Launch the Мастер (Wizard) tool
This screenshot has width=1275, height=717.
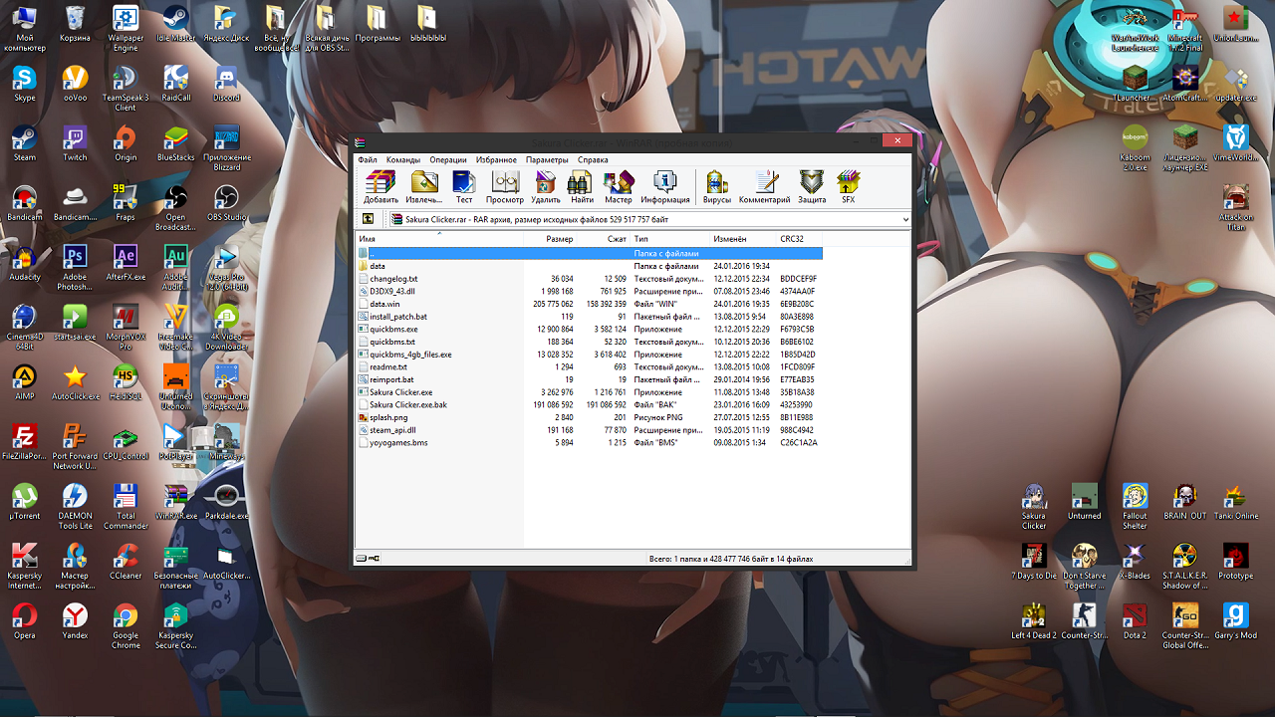(618, 186)
